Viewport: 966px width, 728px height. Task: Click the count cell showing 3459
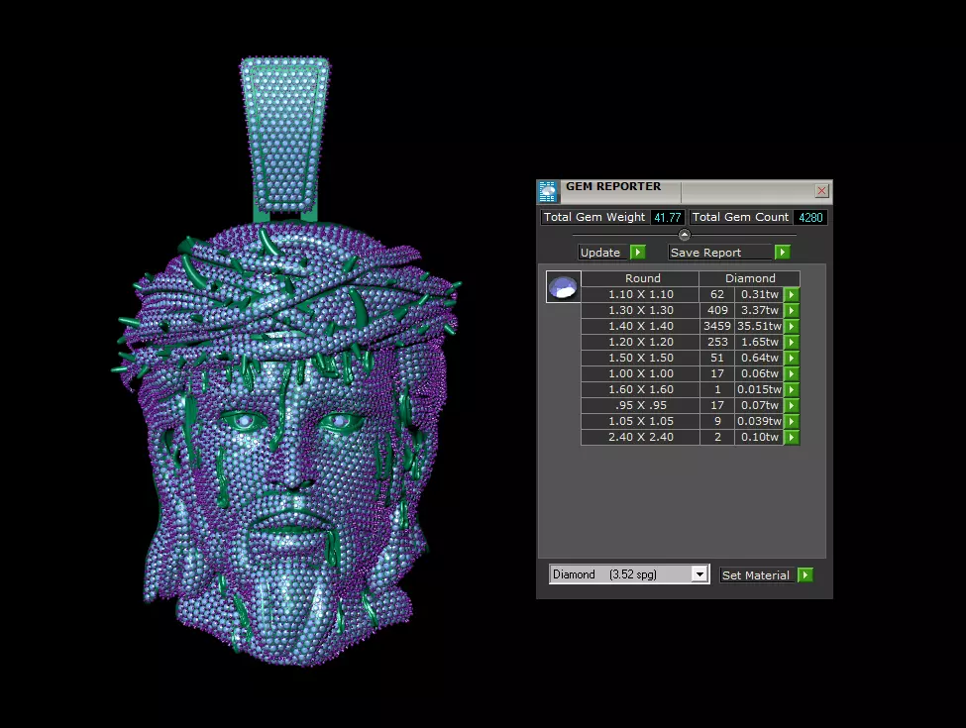coord(717,327)
